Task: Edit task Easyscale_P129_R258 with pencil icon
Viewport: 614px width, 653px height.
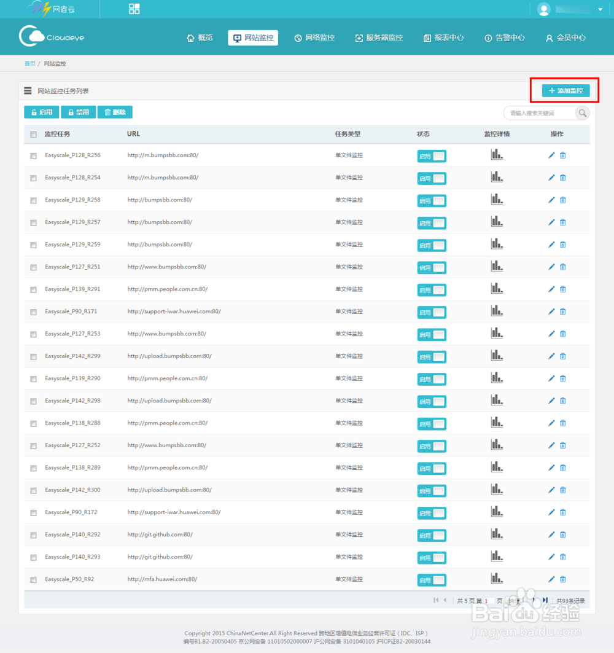Action: pos(551,200)
